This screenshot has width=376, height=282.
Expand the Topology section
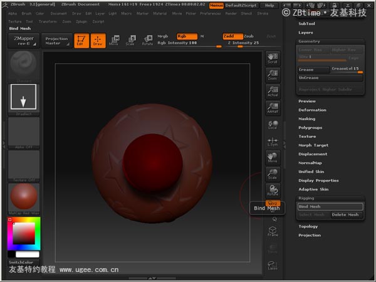pos(308,226)
